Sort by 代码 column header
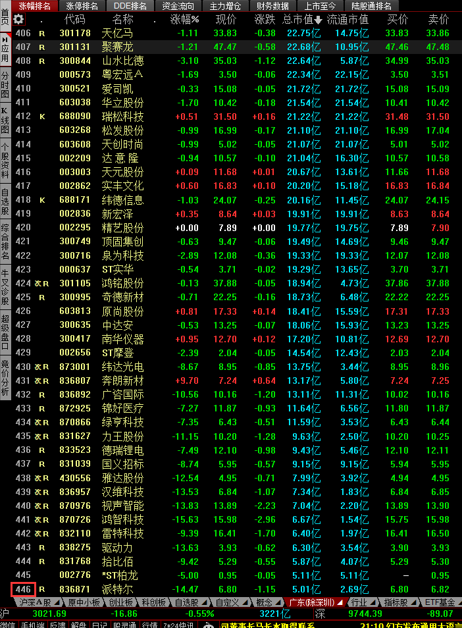The image size is (462, 628). point(74,19)
